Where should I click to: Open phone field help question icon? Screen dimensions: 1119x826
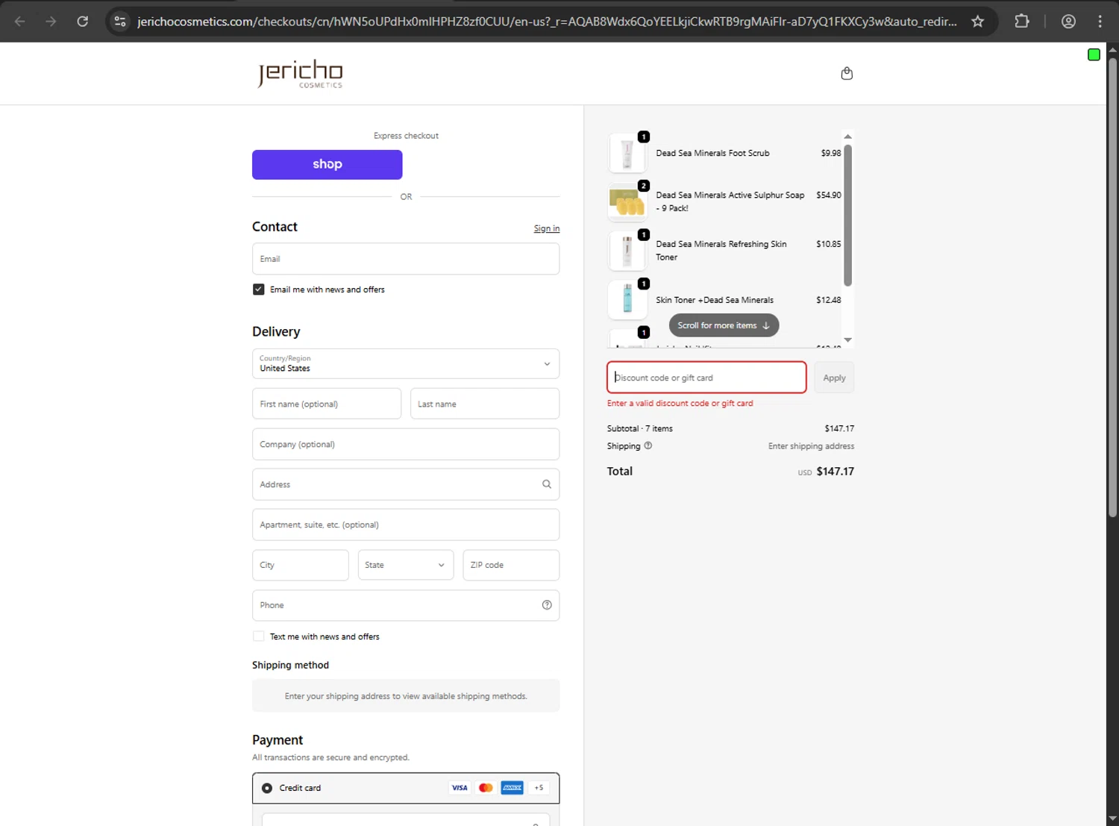coord(547,605)
